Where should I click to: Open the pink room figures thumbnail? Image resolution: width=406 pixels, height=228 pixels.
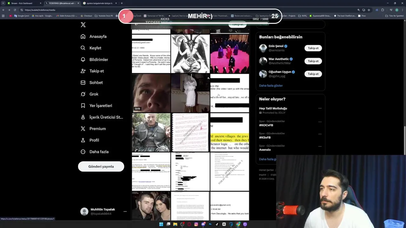click(x=230, y=54)
